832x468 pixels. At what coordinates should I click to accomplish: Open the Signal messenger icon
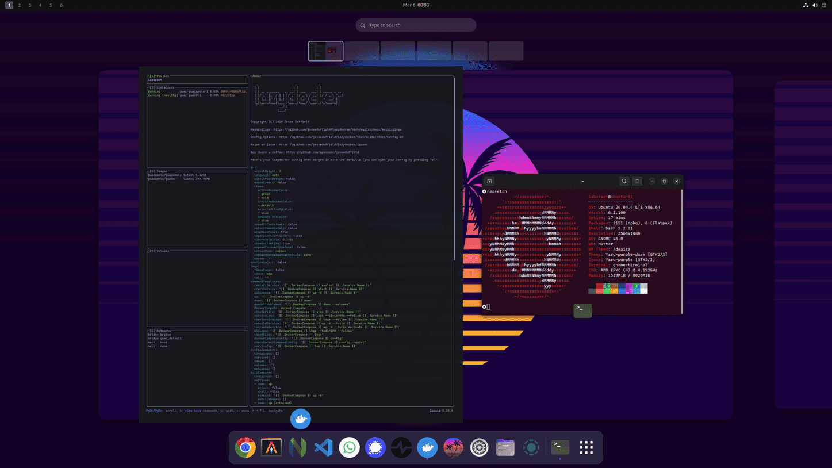[375, 447]
